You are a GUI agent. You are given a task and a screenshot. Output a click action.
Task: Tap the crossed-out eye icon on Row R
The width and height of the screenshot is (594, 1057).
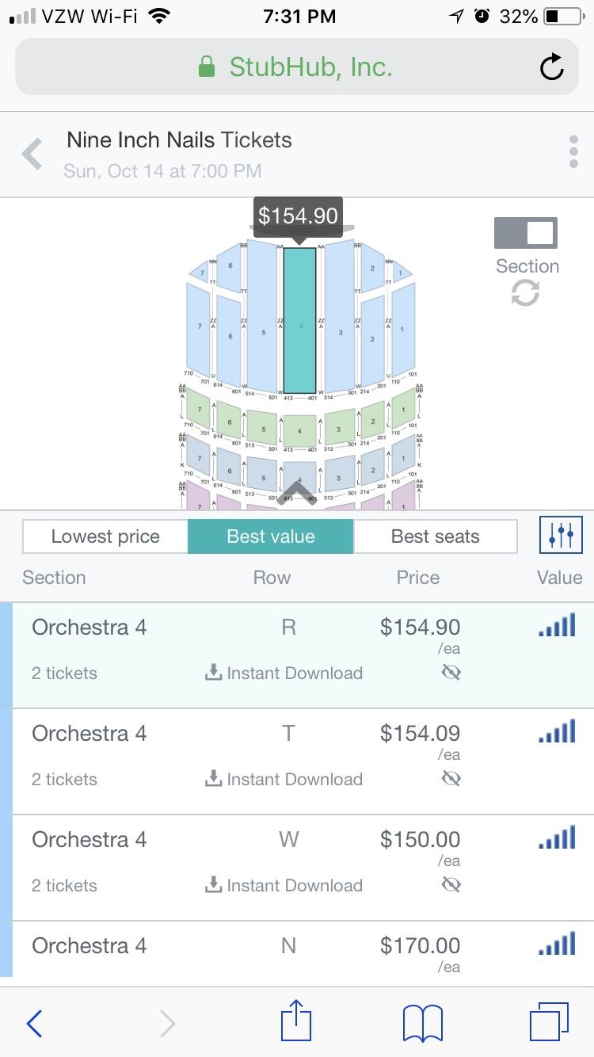point(451,673)
